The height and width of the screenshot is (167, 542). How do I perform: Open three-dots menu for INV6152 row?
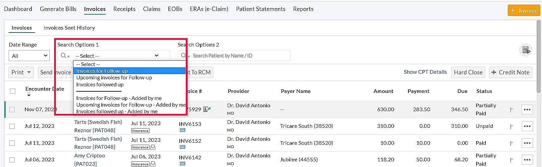click(x=527, y=143)
